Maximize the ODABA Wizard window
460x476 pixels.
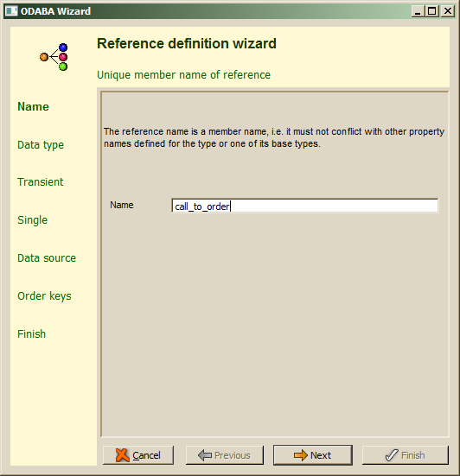click(x=432, y=11)
